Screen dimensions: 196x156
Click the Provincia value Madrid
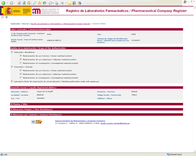tap(134, 92)
